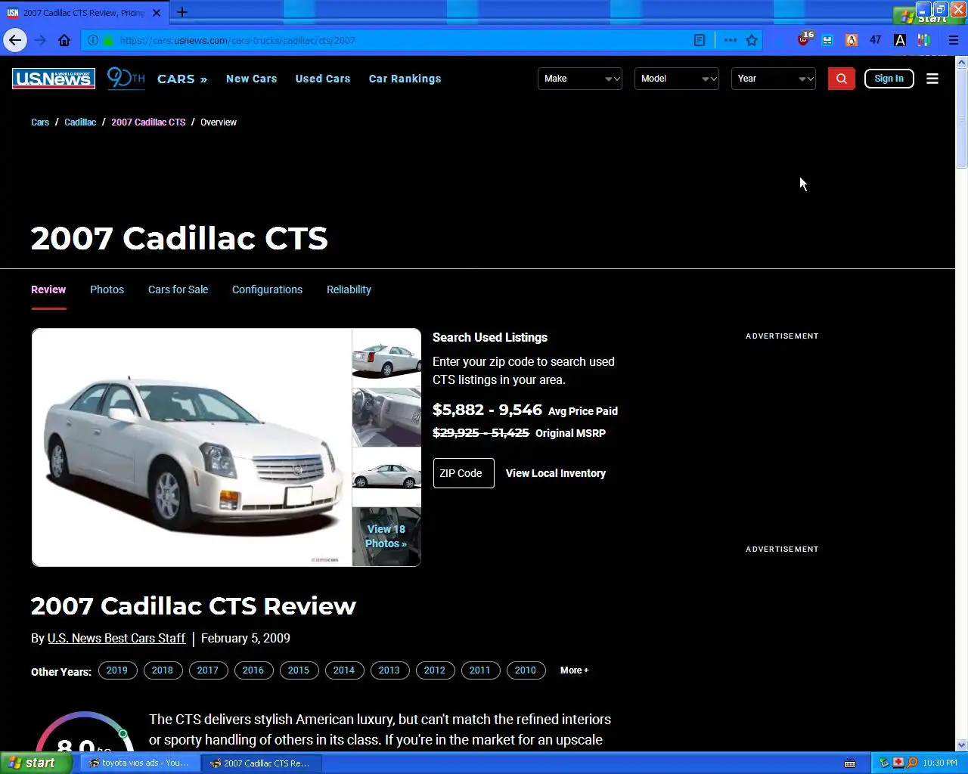
Task: Click Cars breadcrumb link
Action: click(x=40, y=122)
